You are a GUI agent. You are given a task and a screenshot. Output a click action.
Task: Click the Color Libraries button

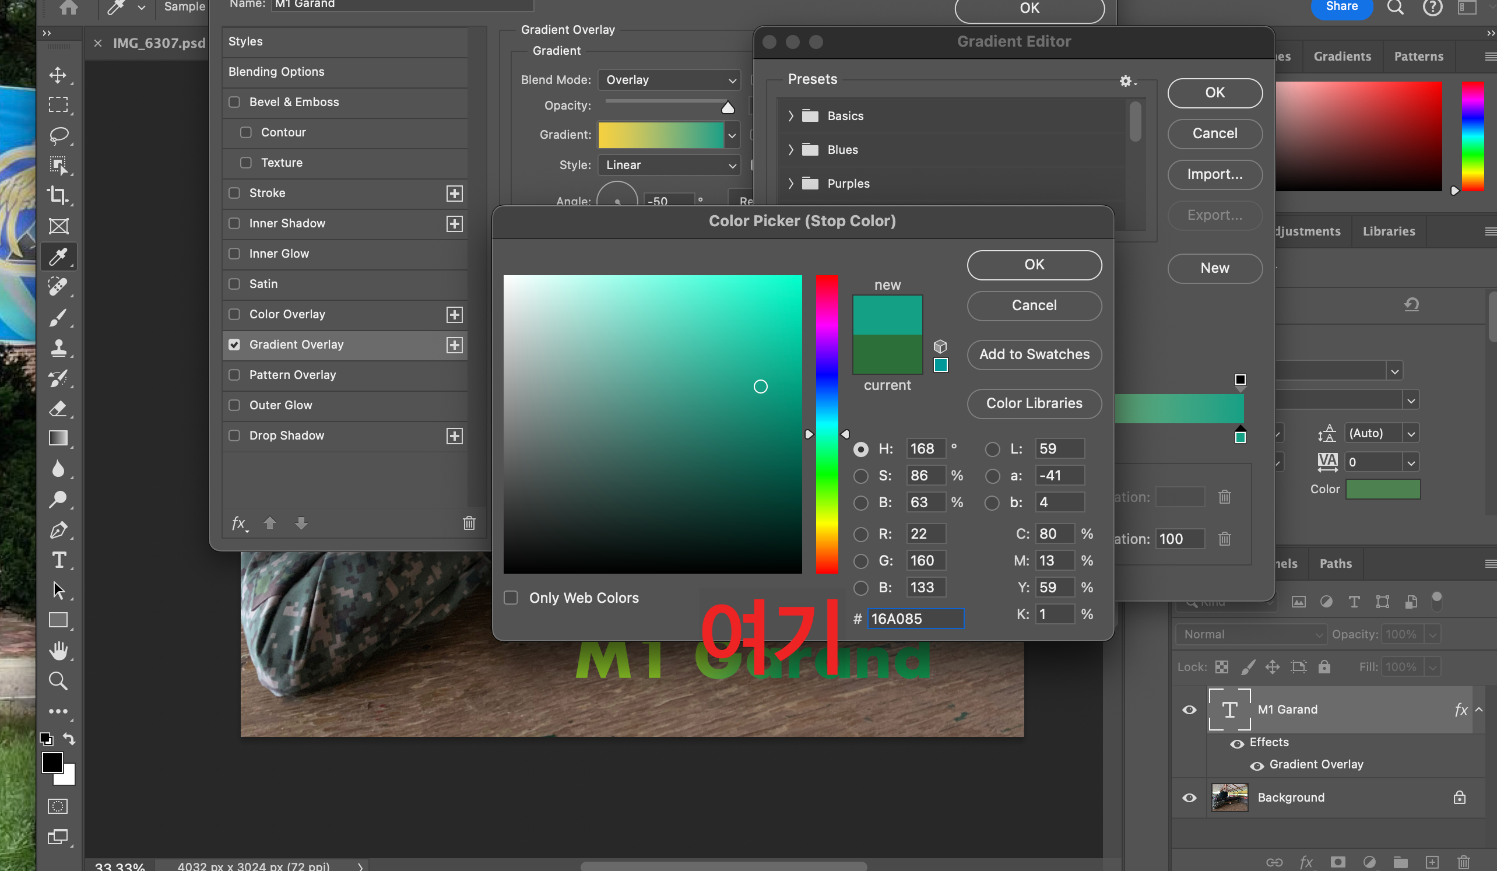pos(1034,403)
